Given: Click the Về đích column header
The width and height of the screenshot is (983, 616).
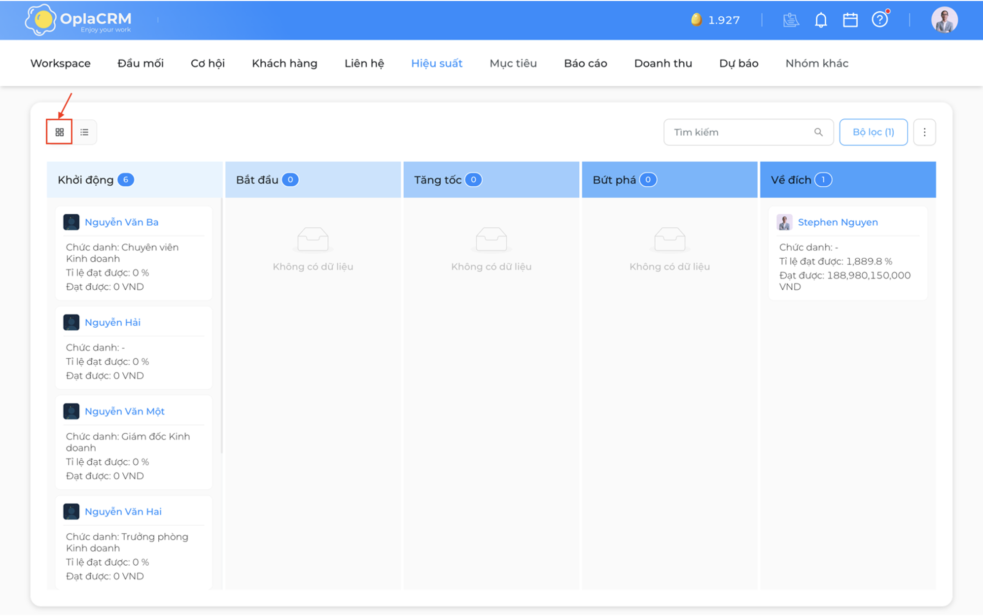Looking at the screenshot, I should [x=848, y=180].
